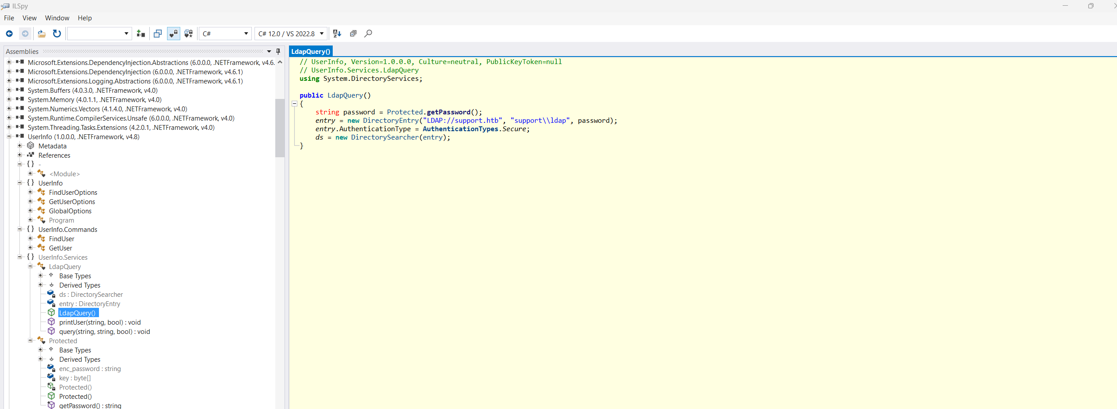The image size is (1117, 409).
Task: Select getPassword() : string in tree
Action: pos(90,405)
